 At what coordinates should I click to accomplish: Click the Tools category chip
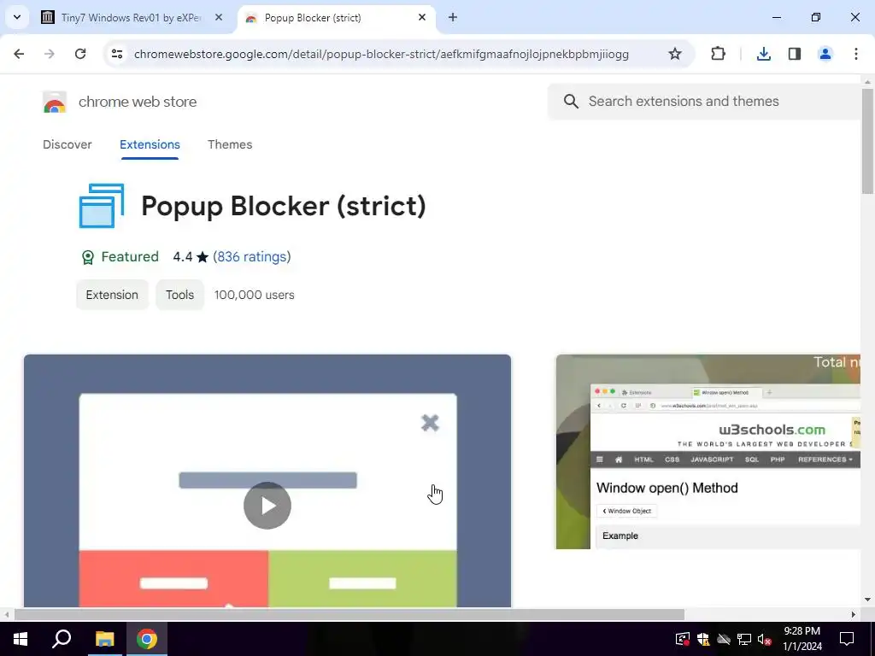(179, 295)
